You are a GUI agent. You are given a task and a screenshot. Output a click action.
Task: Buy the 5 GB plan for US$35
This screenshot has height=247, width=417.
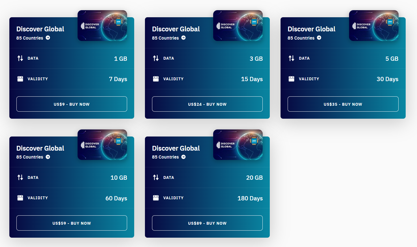343,104
